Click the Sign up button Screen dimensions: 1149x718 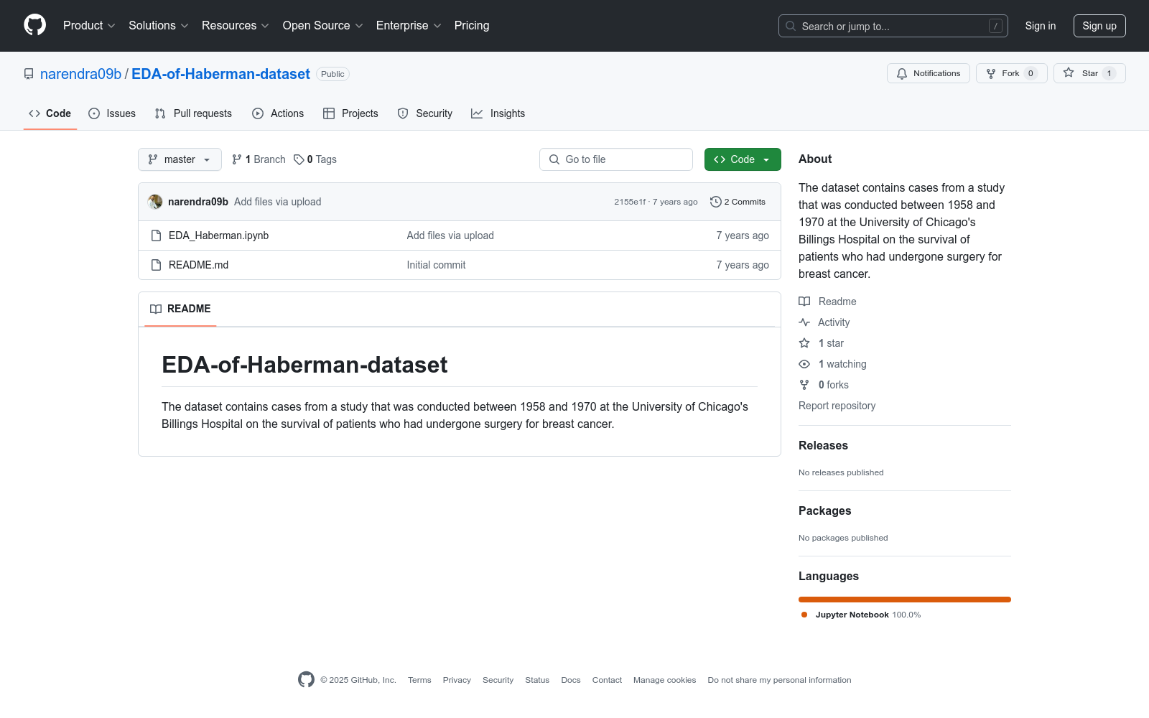pyautogui.click(x=1099, y=26)
